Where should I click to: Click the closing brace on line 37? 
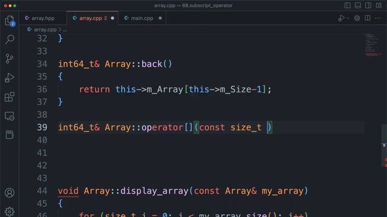point(60,102)
